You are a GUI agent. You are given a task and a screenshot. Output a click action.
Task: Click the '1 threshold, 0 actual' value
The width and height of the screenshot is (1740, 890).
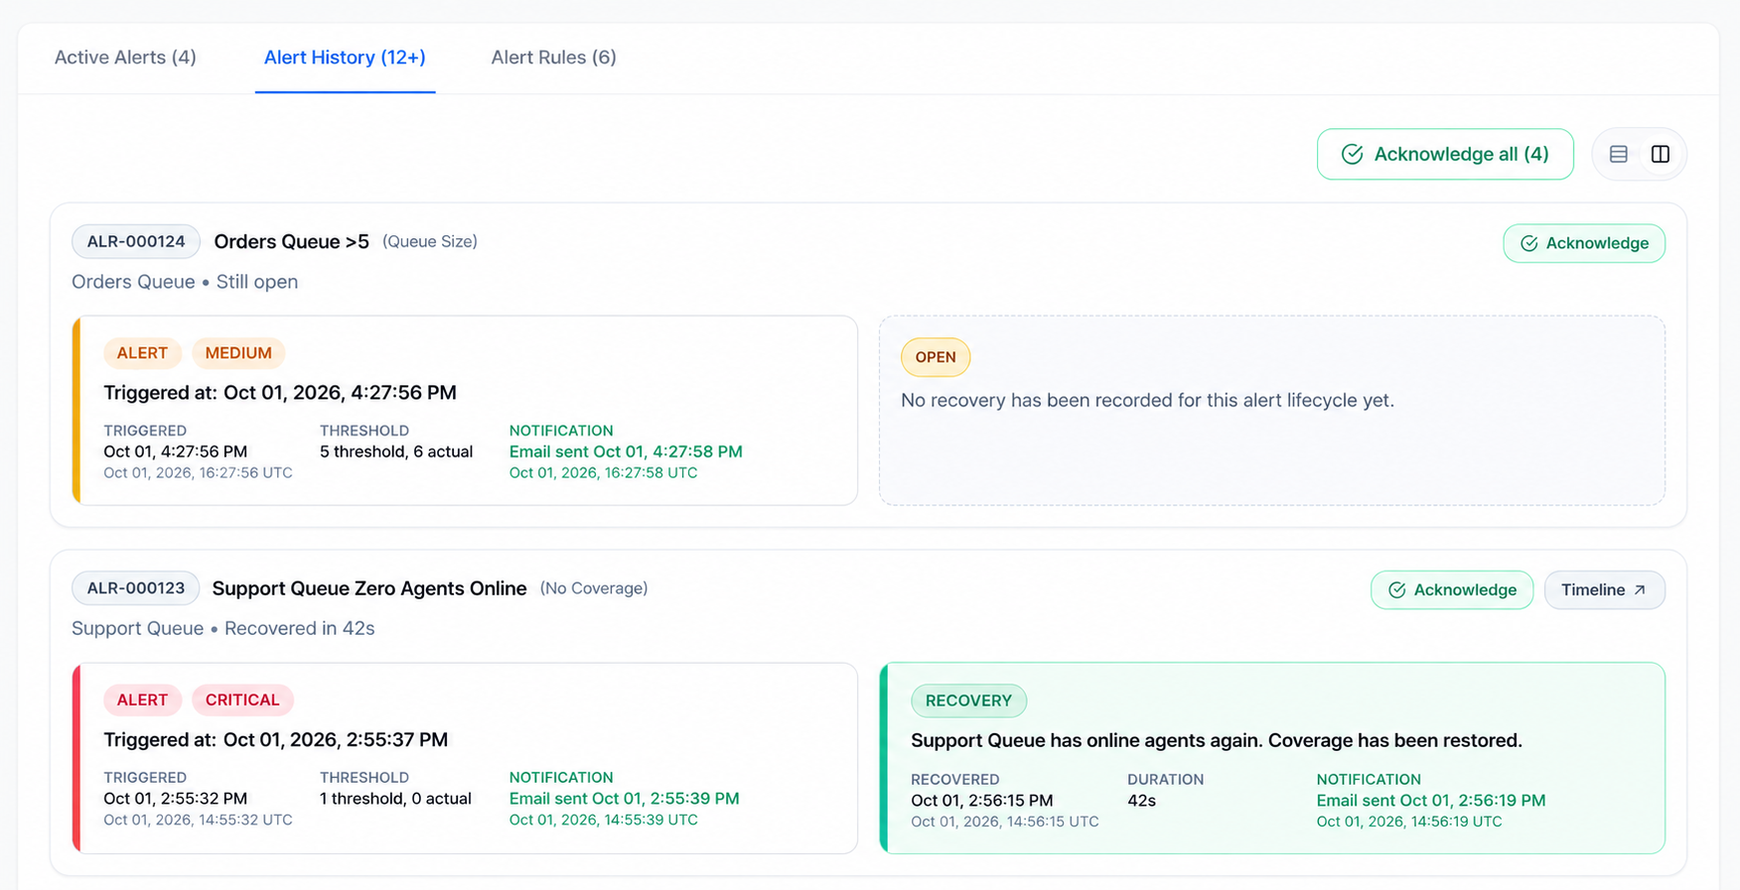395,799
